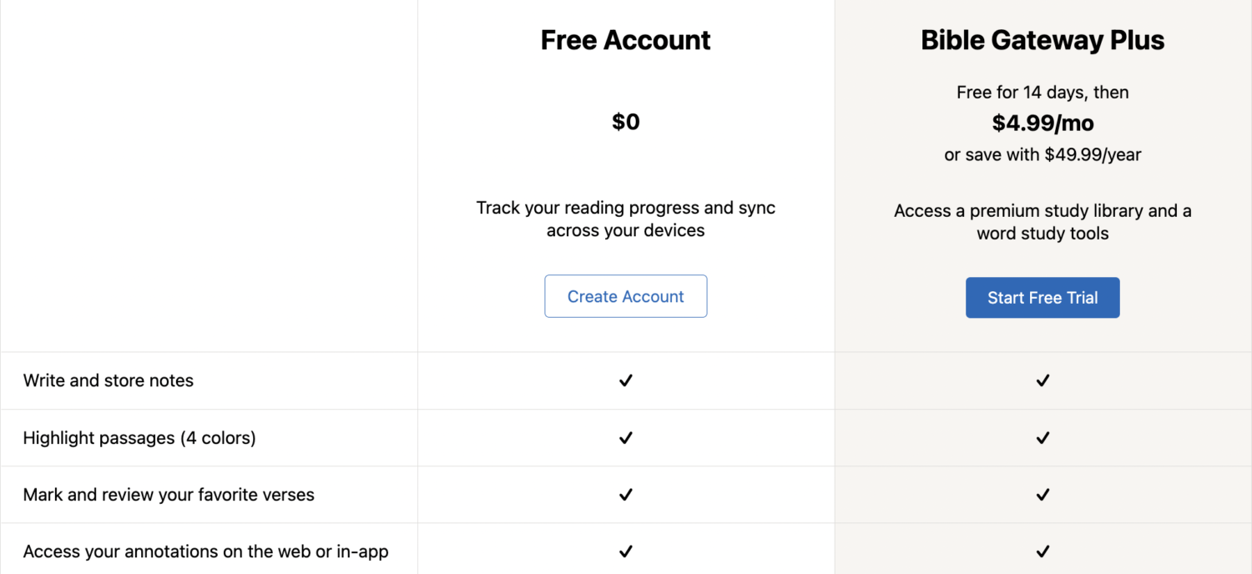Click Plus checkmark for Highlight passages row
This screenshot has width=1252, height=574.
pos(1042,438)
